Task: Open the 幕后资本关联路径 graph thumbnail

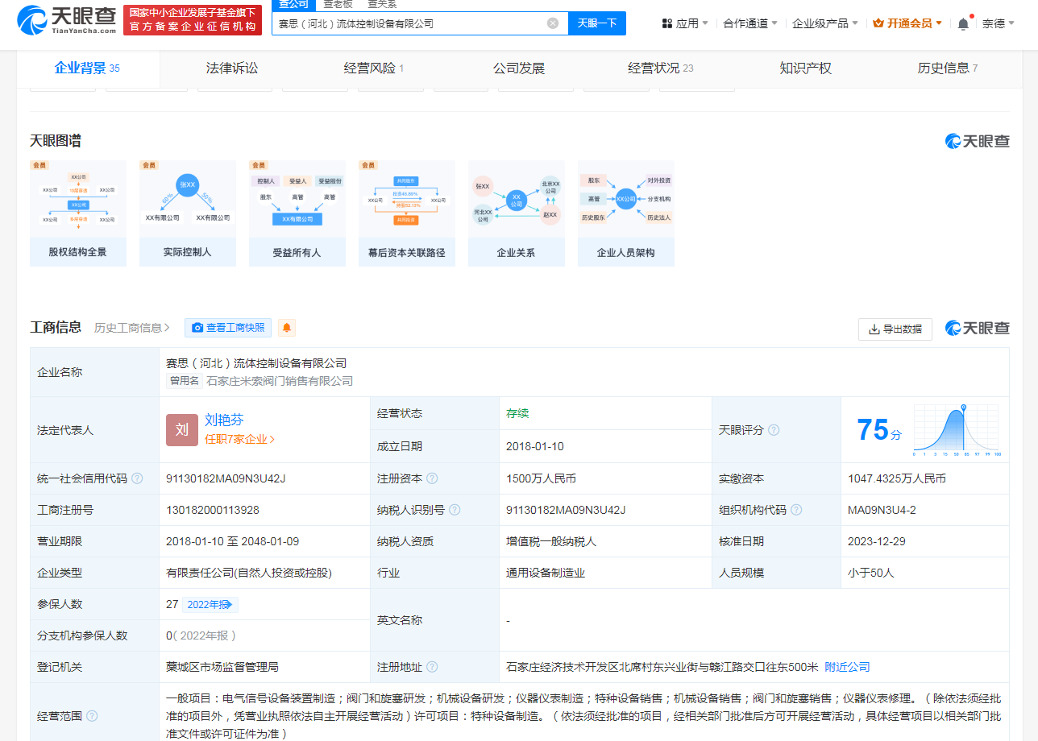Action: pyautogui.click(x=407, y=213)
